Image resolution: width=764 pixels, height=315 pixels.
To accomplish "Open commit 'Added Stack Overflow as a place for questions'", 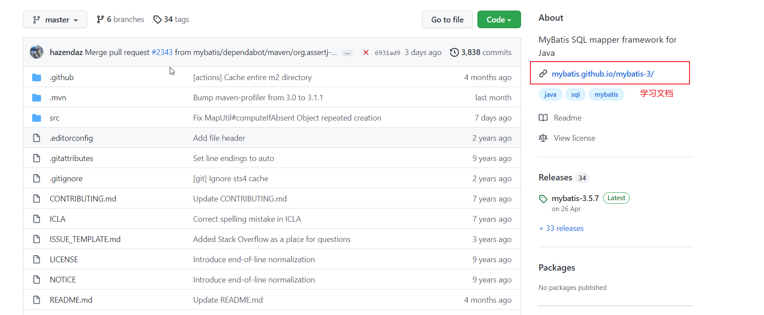I will pyautogui.click(x=272, y=239).
